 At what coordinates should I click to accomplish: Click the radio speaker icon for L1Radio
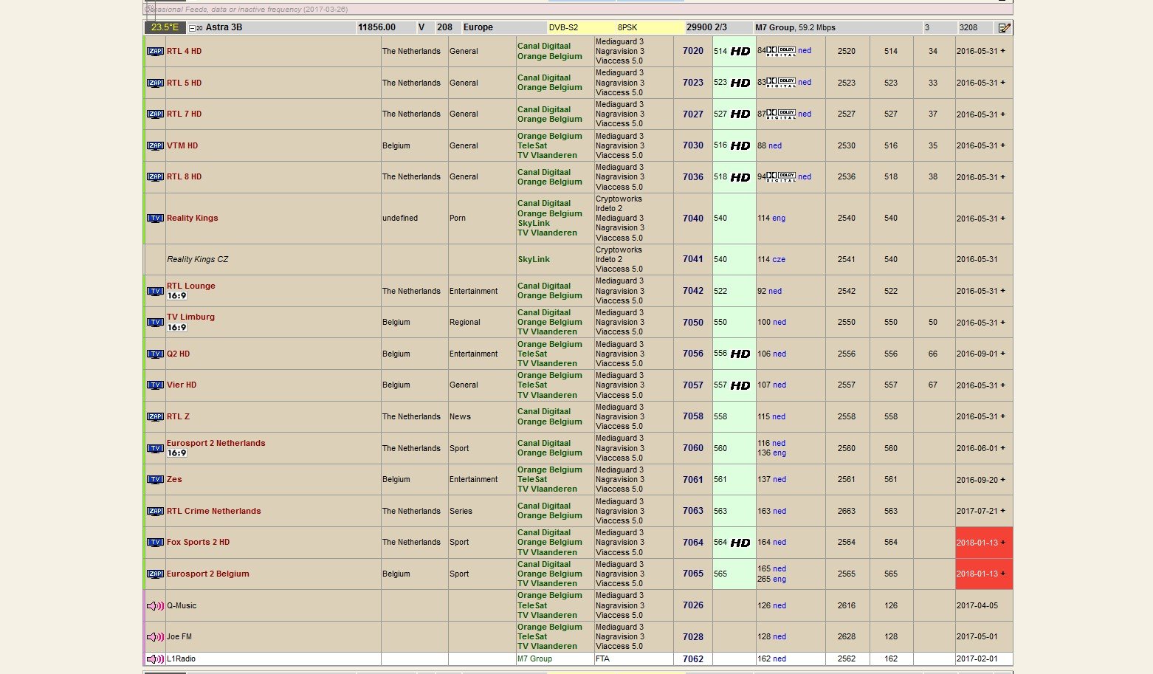coord(155,659)
